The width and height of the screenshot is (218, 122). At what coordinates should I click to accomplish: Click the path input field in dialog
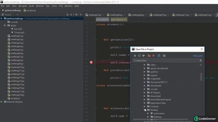[x=166, y=60]
